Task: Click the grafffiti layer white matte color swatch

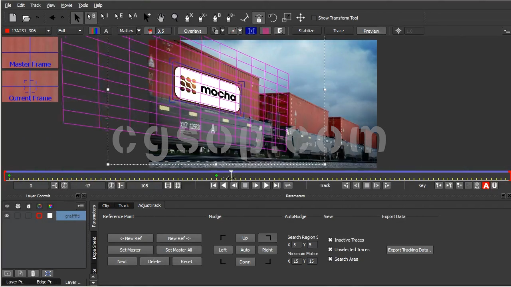Action: [x=50, y=216]
